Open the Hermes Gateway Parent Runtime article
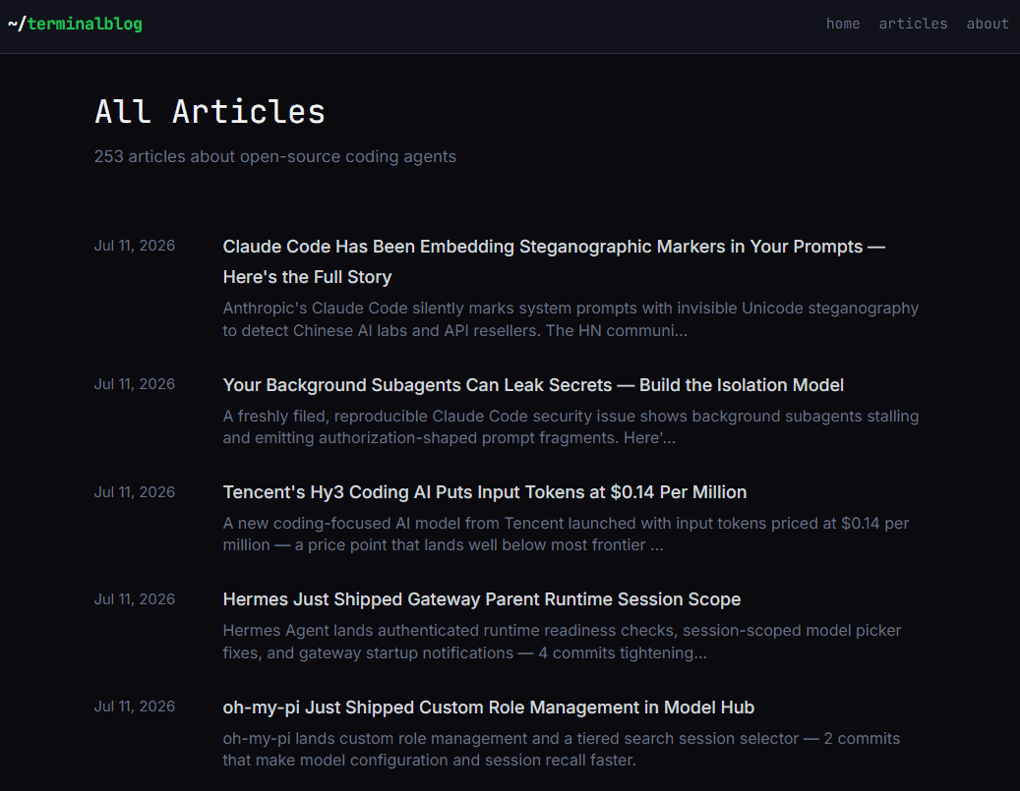The image size is (1020, 791). [482, 599]
